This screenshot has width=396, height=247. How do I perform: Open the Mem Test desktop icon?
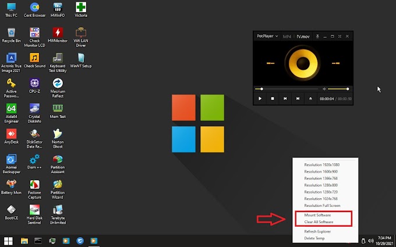tap(58, 111)
